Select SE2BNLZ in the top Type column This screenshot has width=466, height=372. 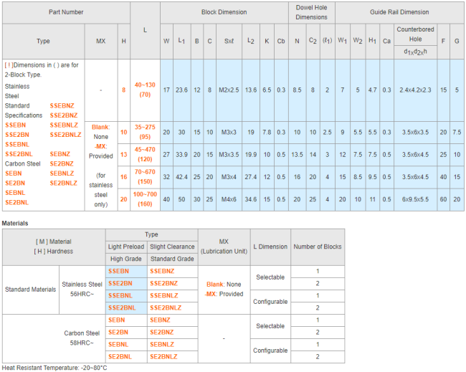[x=64, y=183]
